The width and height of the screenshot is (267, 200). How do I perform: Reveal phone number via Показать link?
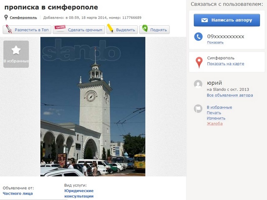pyautogui.click(x=215, y=42)
